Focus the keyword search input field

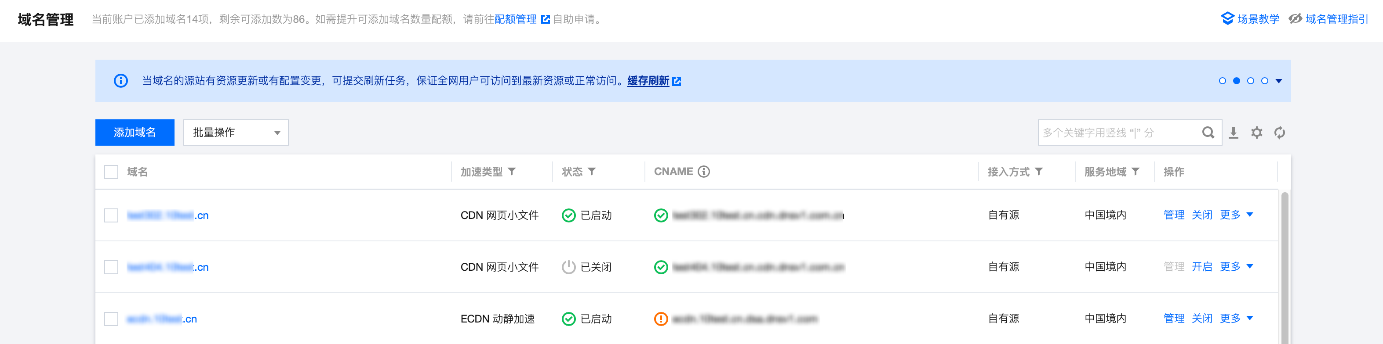click(x=1119, y=133)
